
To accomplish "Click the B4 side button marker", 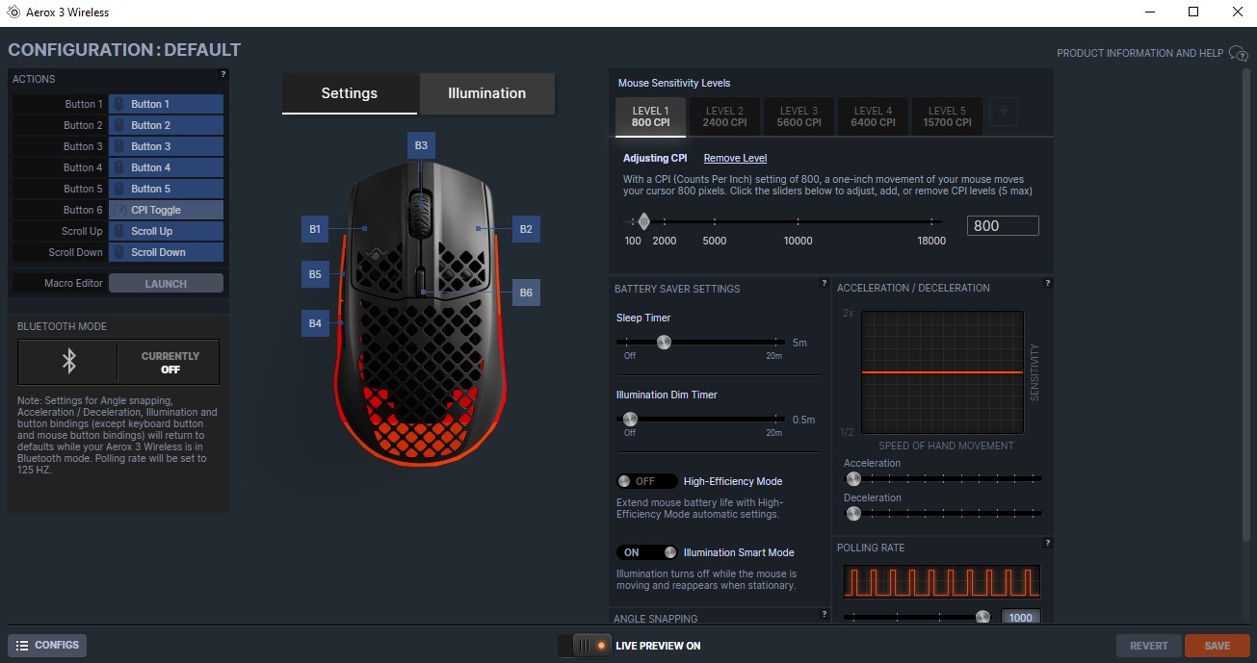I will tap(315, 323).
